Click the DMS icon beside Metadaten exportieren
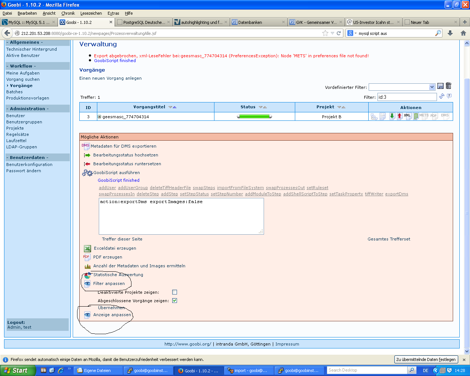This screenshot has height=376, width=470. [x=86, y=146]
